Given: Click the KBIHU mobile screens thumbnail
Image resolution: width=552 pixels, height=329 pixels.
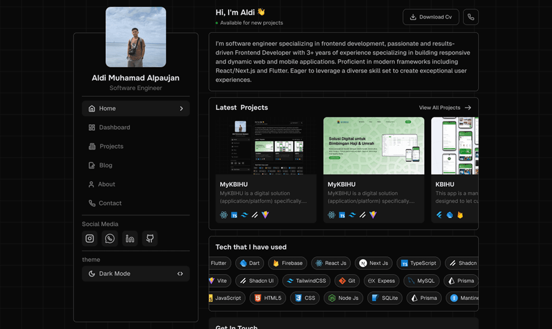Looking at the screenshot, I should (455, 146).
